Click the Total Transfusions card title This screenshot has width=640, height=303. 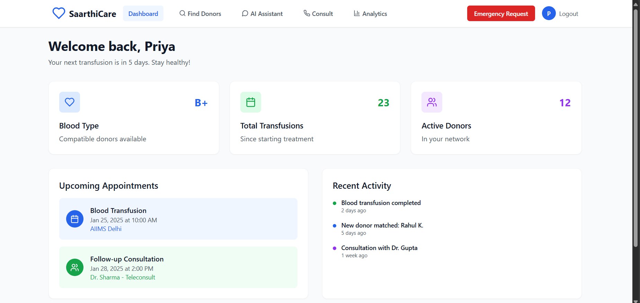pyautogui.click(x=272, y=126)
